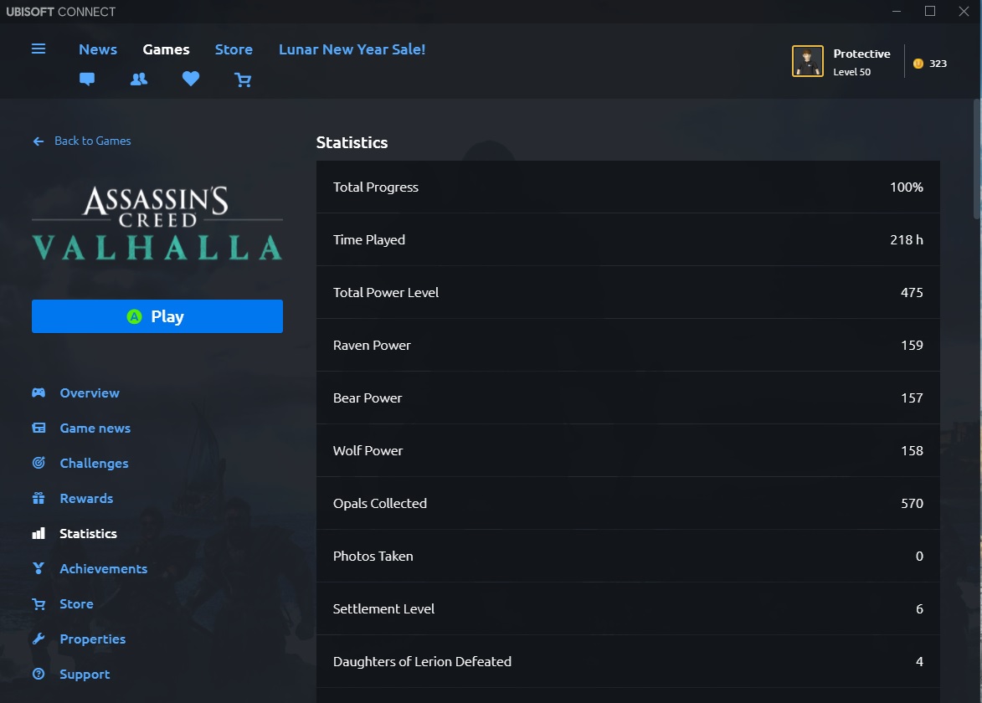Select the Total Power Level row
This screenshot has height=703, width=982.
(x=628, y=292)
